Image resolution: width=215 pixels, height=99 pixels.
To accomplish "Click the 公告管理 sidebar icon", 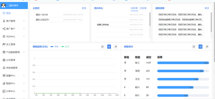I will pos(4,60).
